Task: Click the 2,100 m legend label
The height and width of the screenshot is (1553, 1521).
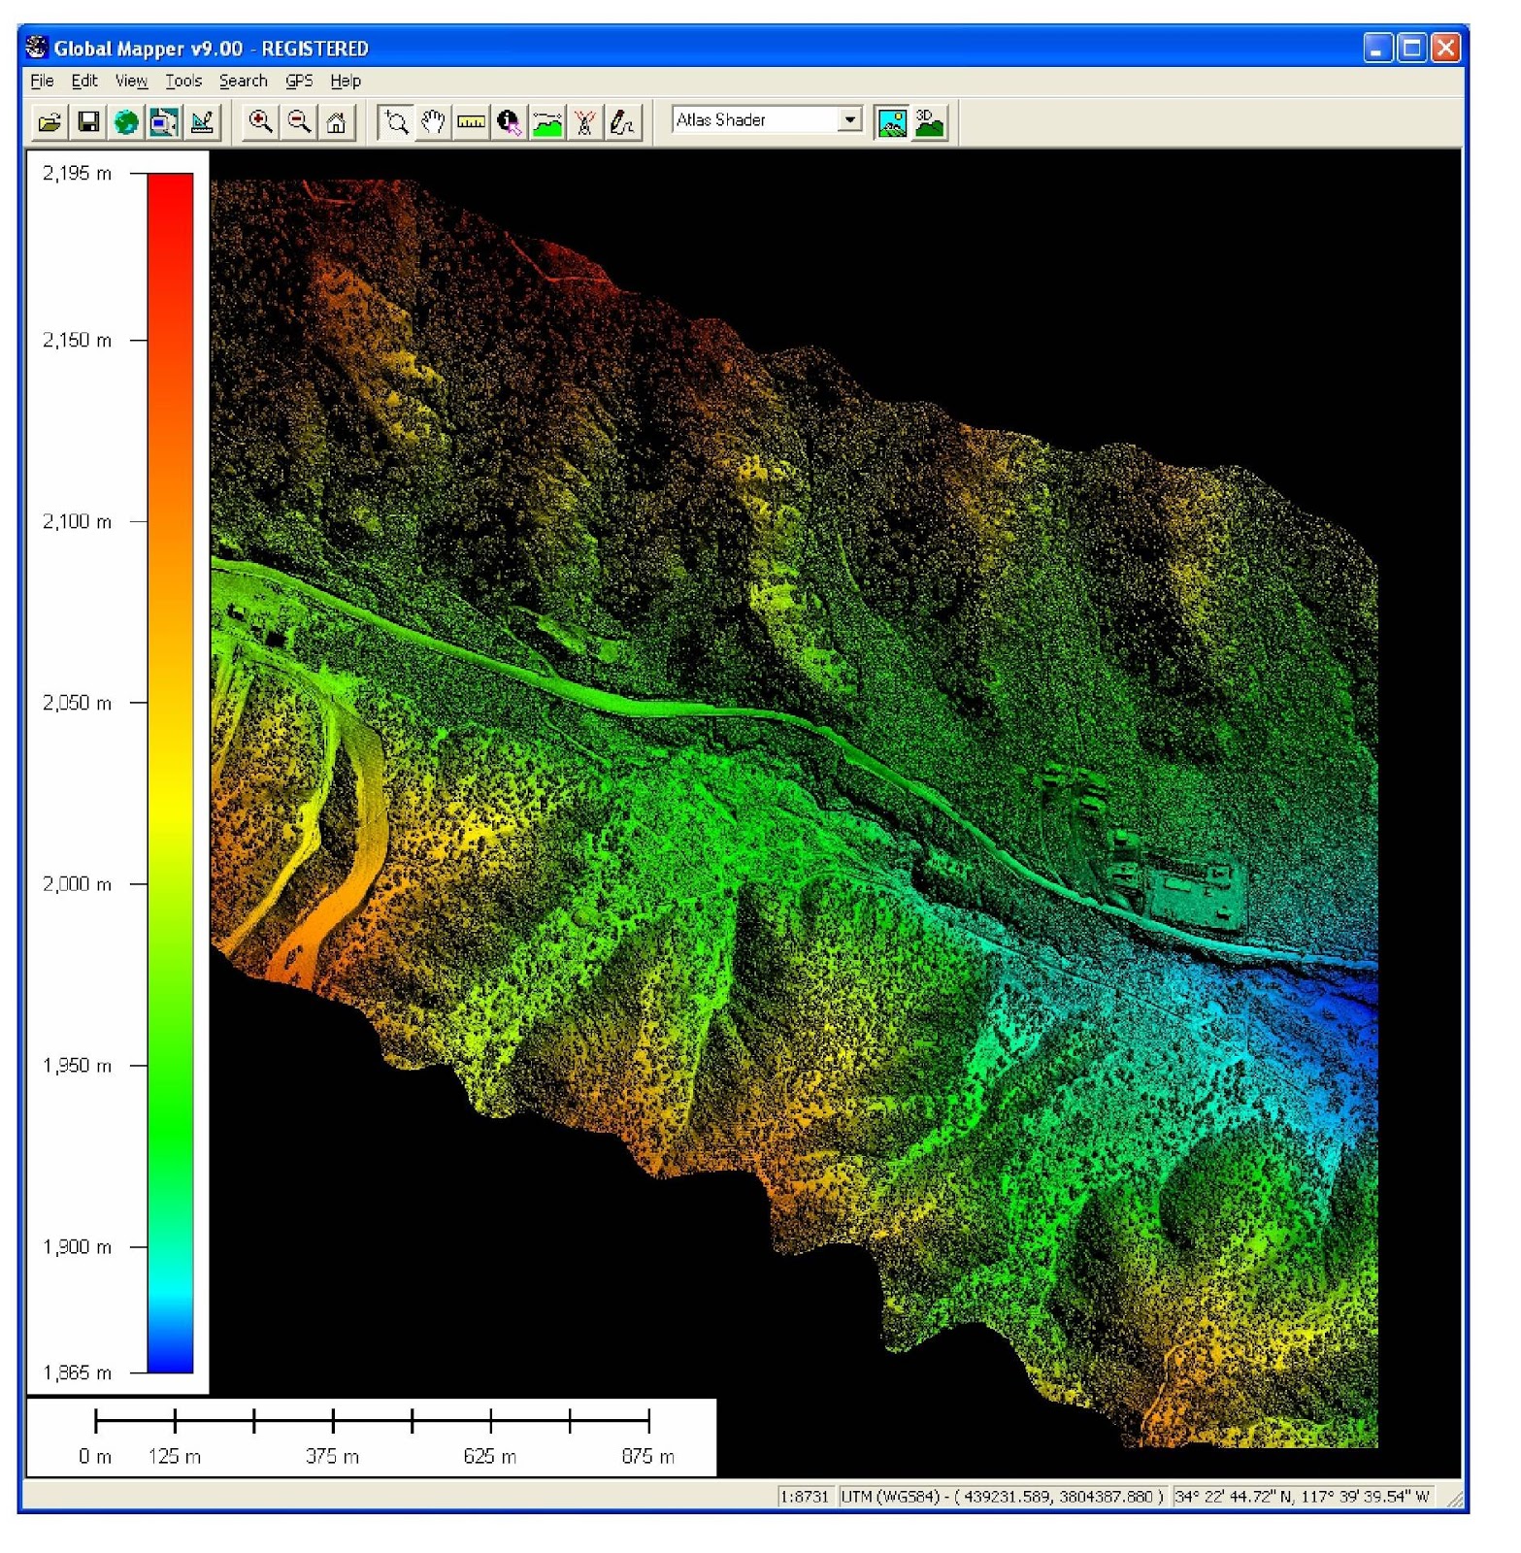Action: pyautogui.click(x=77, y=522)
